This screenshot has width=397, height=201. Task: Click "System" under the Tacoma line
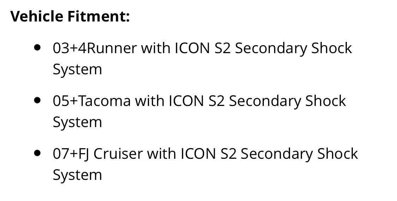[x=77, y=122]
